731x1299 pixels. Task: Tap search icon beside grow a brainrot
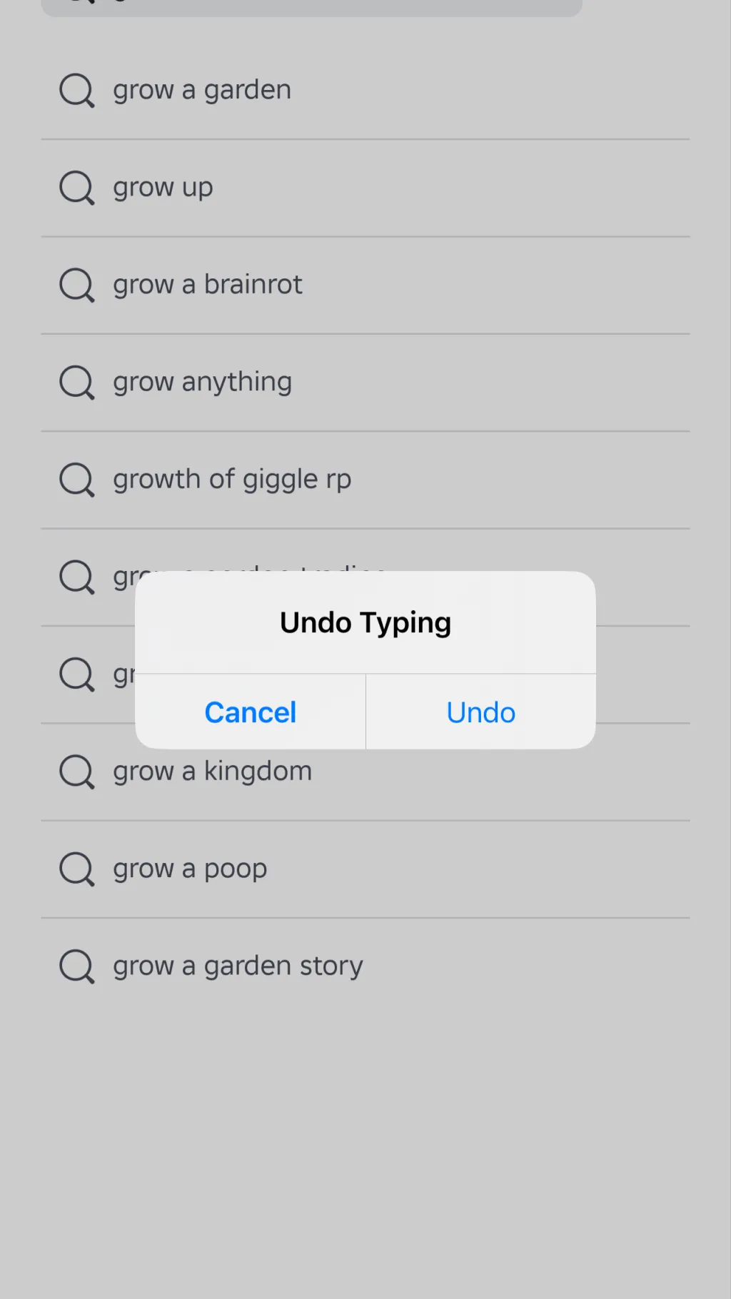[x=76, y=285]
